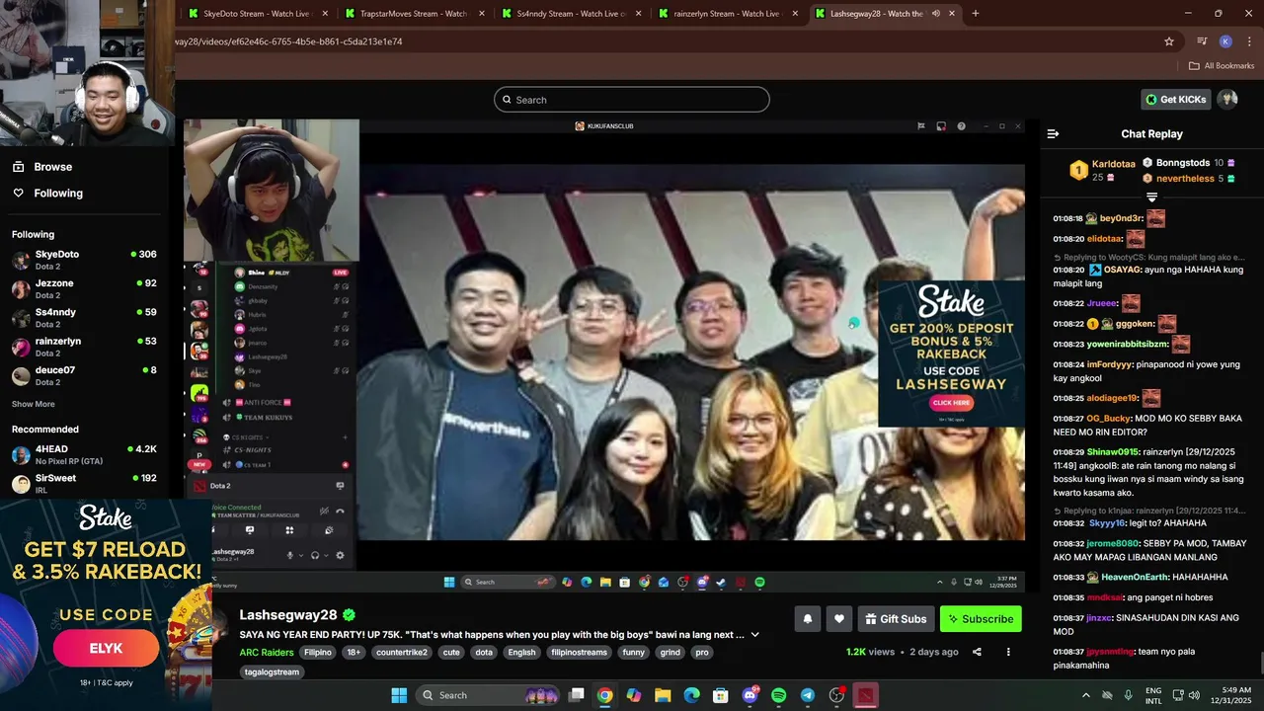Turn on notifications with the bell icon
Viewport: 1264px width, 711px height.
click(x=807, y=619)
